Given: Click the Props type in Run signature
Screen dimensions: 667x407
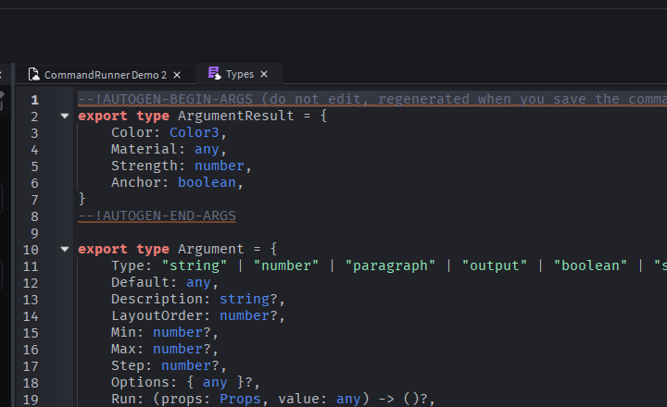Looking at the screenshot, I should 240,399.
